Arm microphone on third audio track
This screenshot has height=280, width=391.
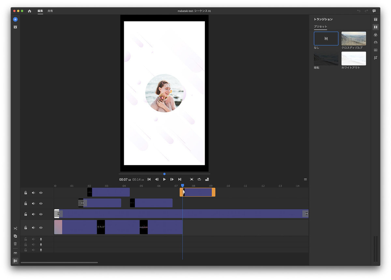tap(41, 250)
